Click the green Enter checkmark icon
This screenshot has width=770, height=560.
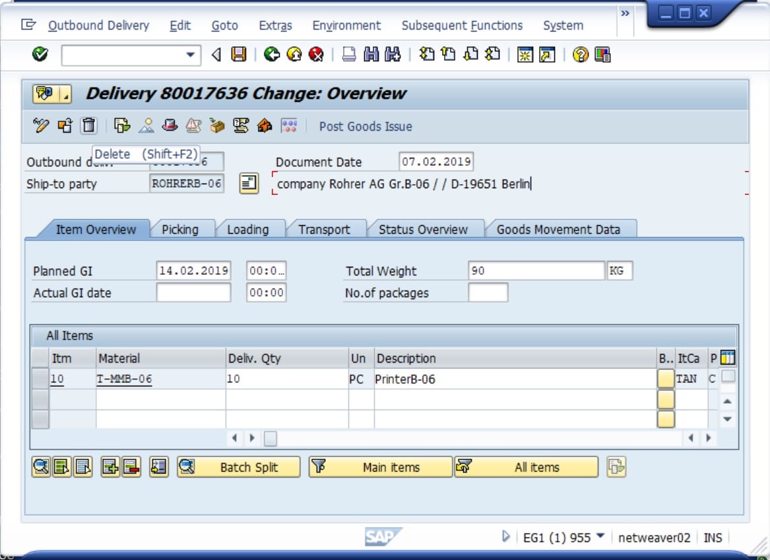click(x=40, y=54)
